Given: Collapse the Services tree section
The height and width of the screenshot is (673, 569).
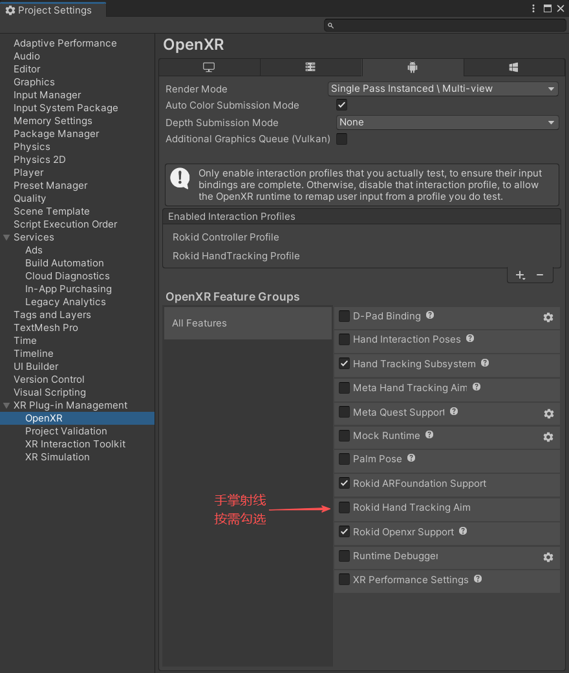Looking at the screenshot, I should click(6, 237).
